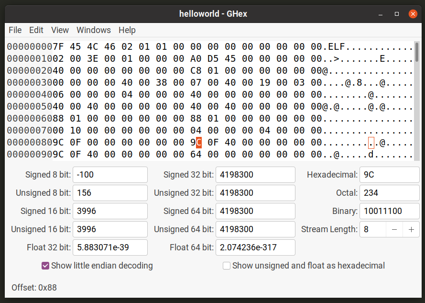Select the Hexadecimal value field
The height and width of the screenshot is (303, 425).
389,175
